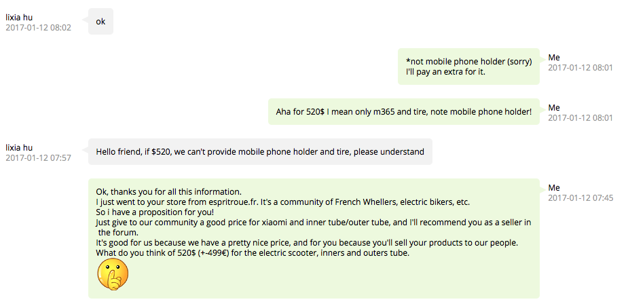The height and width of the screenshot is (306, 628).
Task: Click 'Me' beside the 'pay an extra' message
Action: (x=554, y=58)
